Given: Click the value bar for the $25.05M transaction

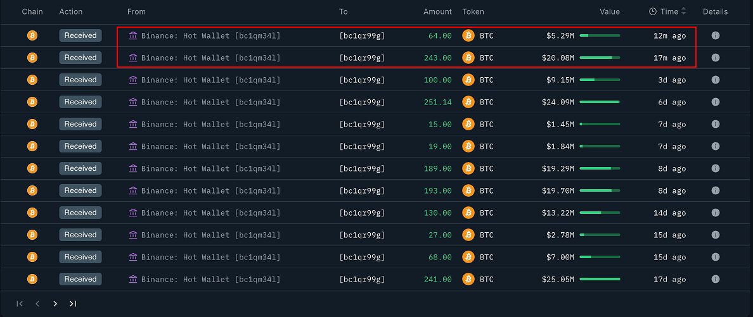Looking at the screenshot, I should coord(600,279).
